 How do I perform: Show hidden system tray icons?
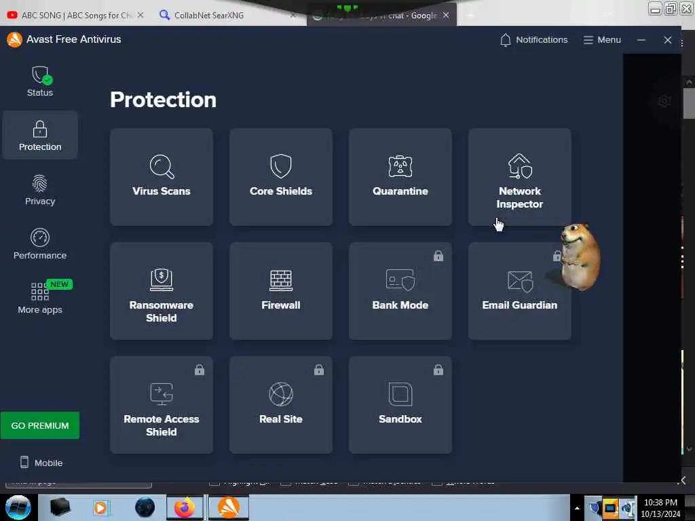pyautogui.click(x=577, y=508)
